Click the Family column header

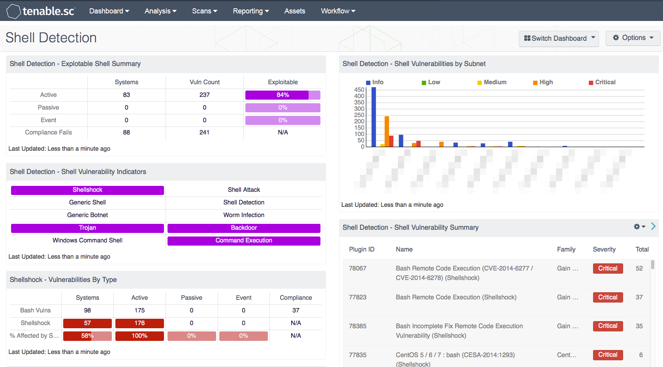[x=566, y=250]
